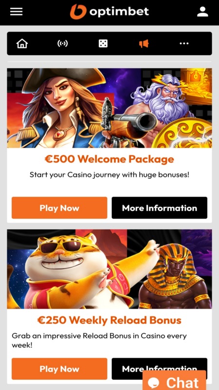Play Now for Weekly Reload Bonus
Screen dimensions: 219x390
[x=59, y=369]
